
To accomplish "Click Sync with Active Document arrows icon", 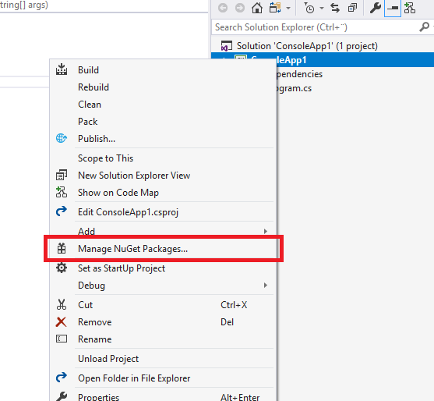I will pos(335,8).
